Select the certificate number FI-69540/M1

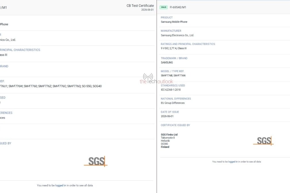pos(178,7)
